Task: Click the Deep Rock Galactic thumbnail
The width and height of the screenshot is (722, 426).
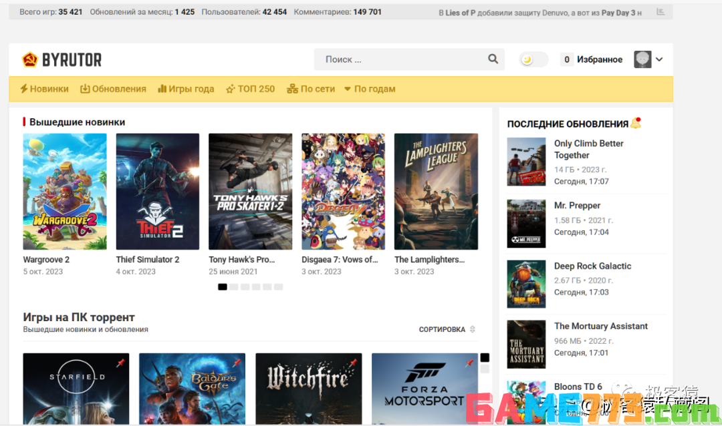Action: click(526, 284)
